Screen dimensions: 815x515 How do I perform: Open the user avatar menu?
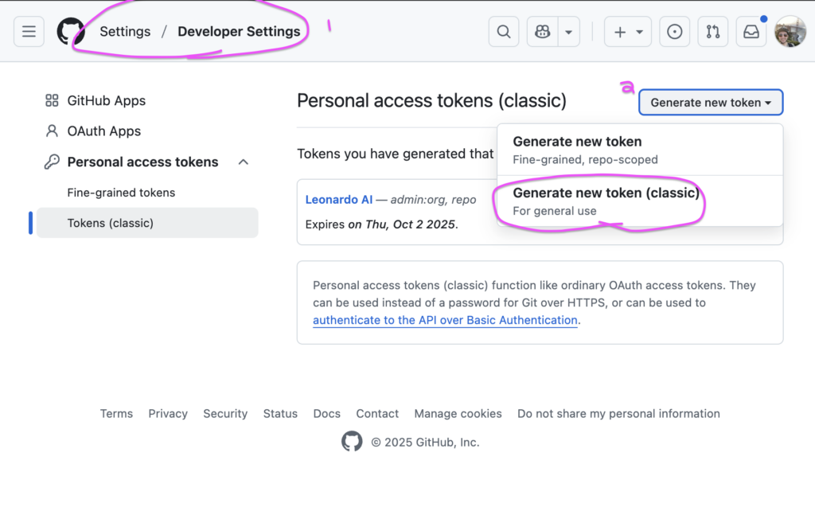click(x=790, y=32)
